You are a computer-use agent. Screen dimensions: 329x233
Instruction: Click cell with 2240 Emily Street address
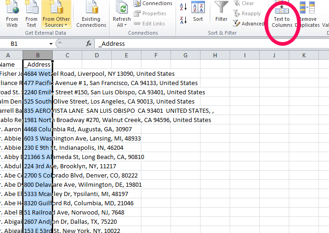[x=38, y=92]
